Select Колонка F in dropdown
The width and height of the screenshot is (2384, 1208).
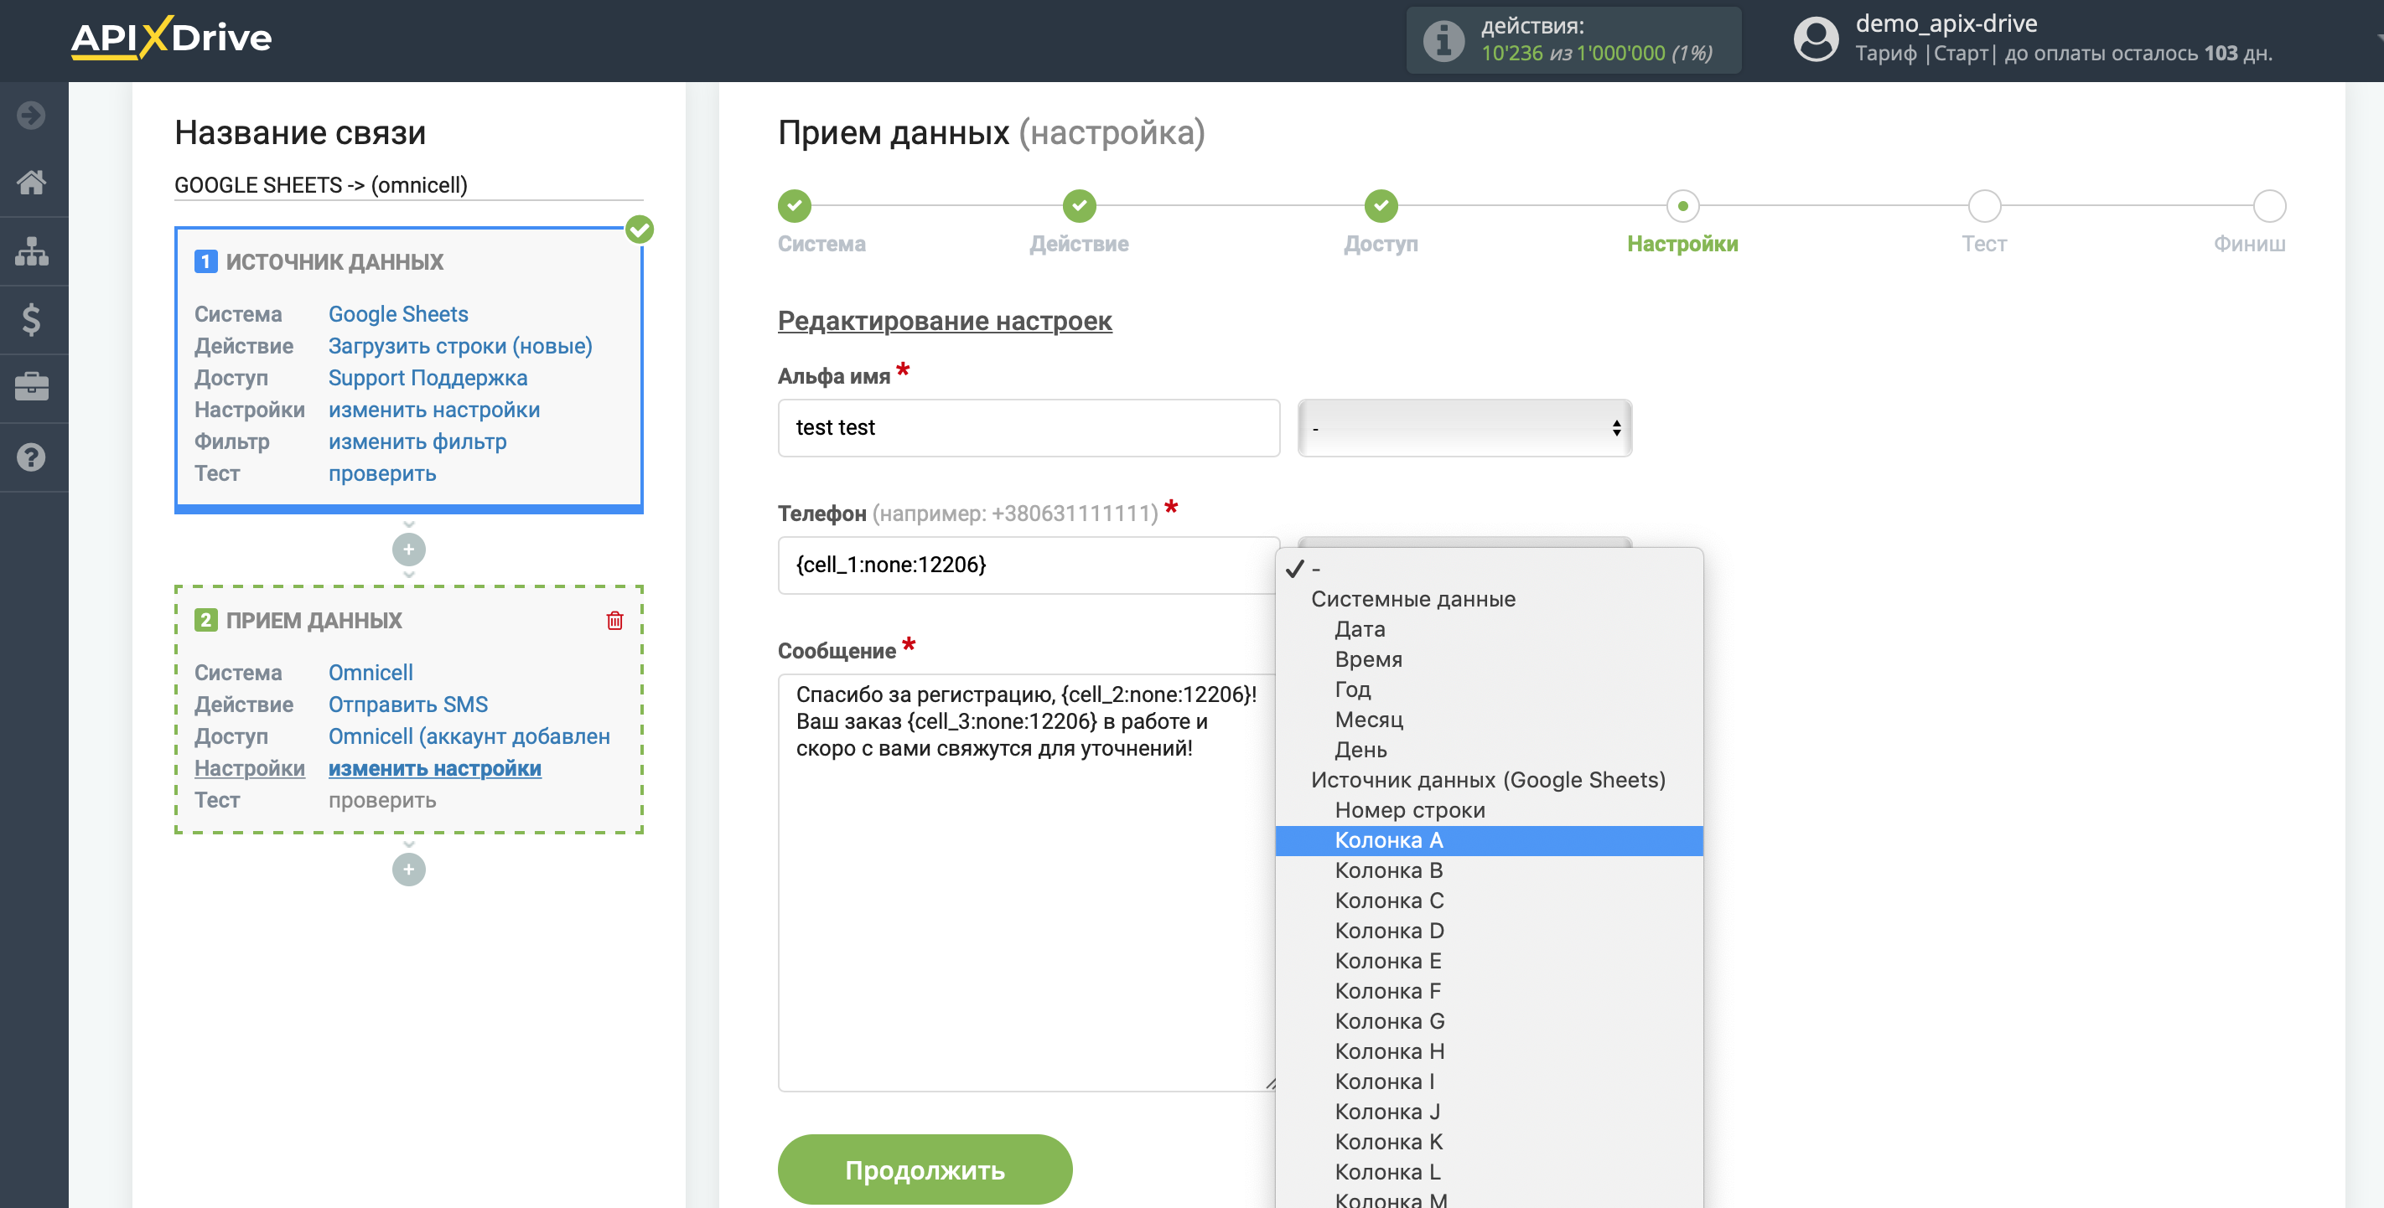coord(1488,992)
